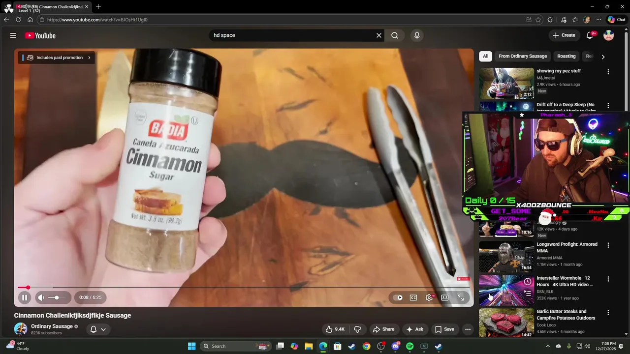This screenshot has width=630, height=354.
Task: Seek on the video progress bar
Action: (244, 287)
